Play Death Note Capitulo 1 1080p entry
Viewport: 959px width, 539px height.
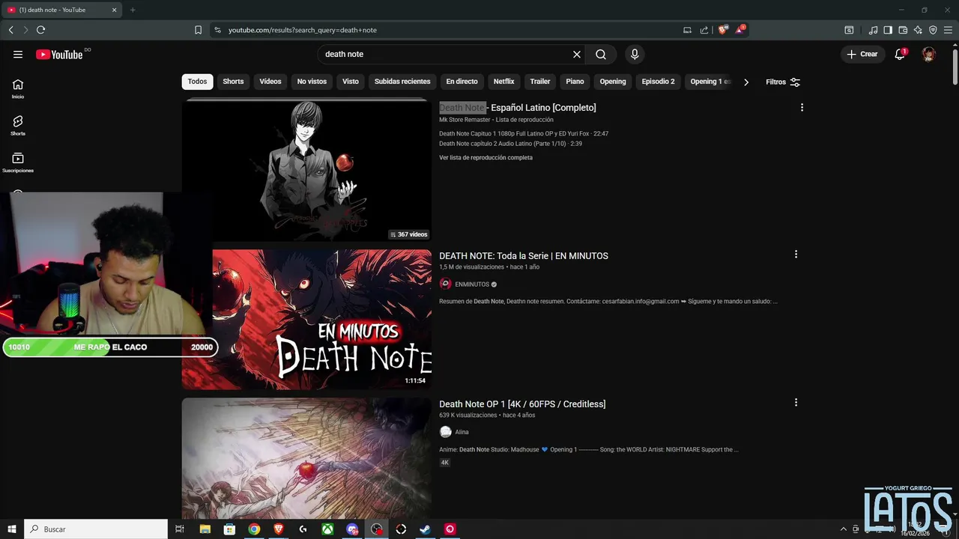(x=524, y=134)
